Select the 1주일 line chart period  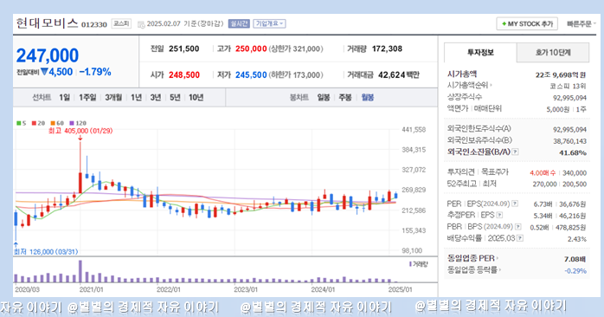coord(87,98)
